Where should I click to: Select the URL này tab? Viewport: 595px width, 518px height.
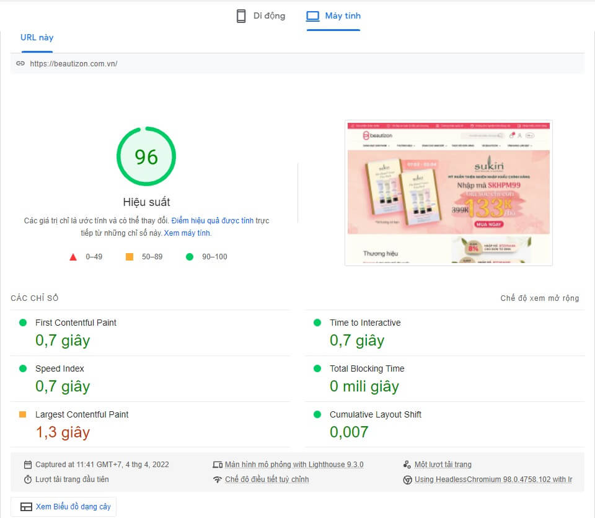(x=37, y=37)
